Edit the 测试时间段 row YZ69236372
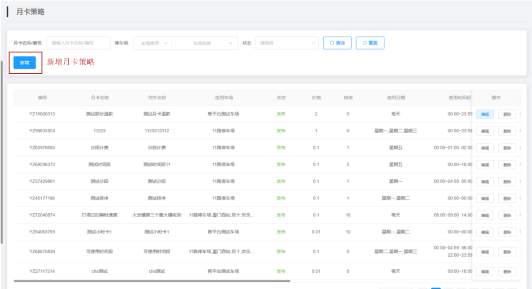 [x=485, y=165]
